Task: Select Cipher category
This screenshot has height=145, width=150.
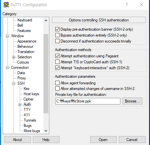Action: click(29, 99)
